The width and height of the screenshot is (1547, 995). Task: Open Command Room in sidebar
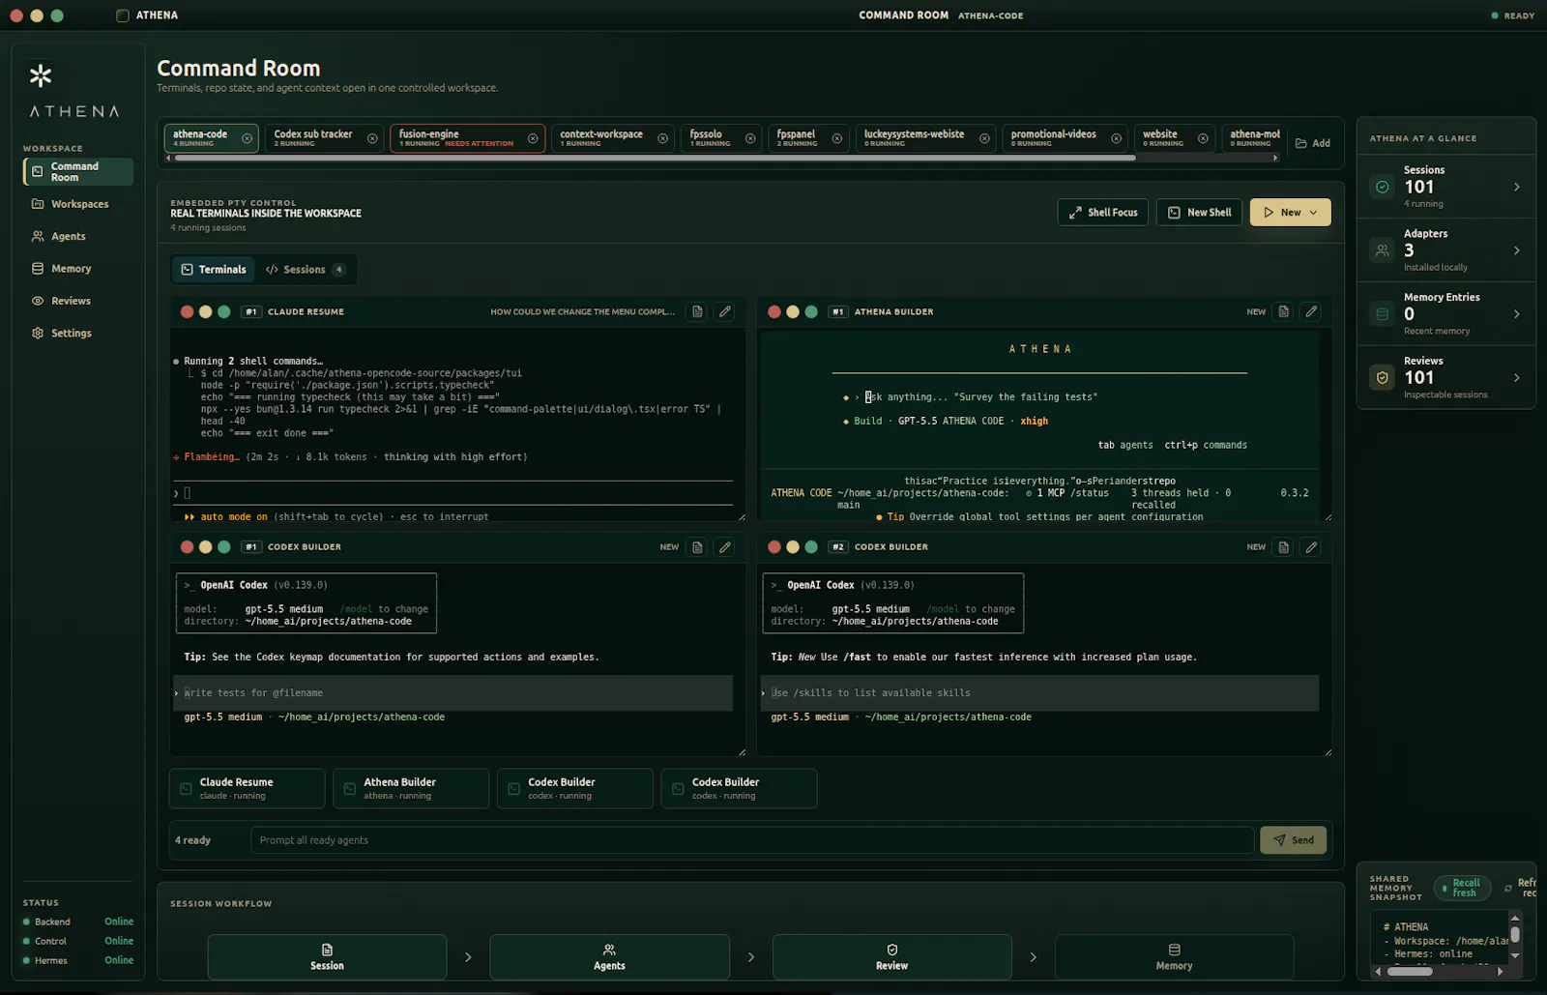(78, 172)
